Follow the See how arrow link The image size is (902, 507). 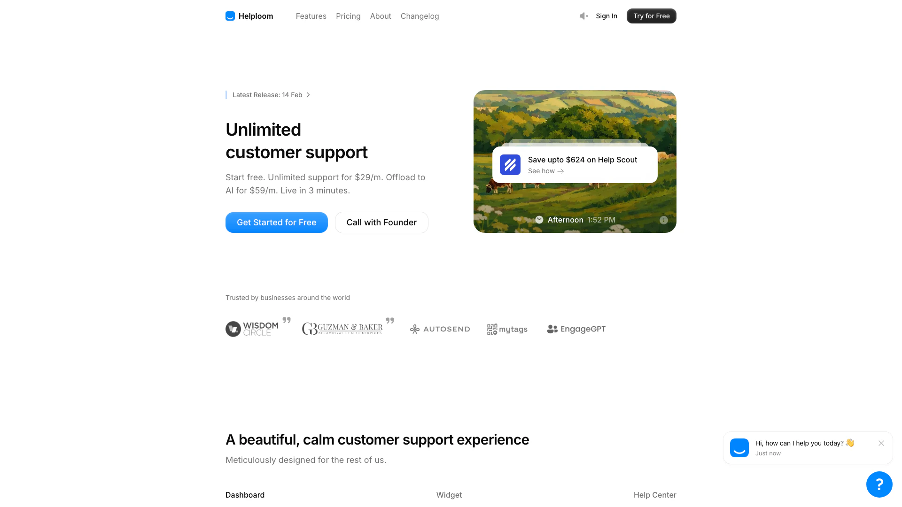click(546, 171)
